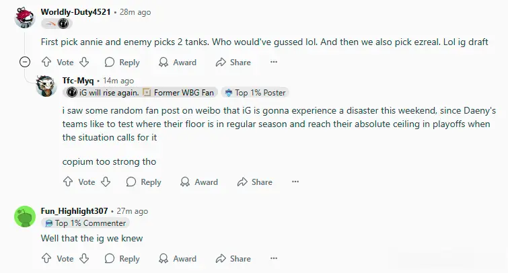
Task: Click Worldly-Duty4521's avatar image
Action: coord(25,17)
